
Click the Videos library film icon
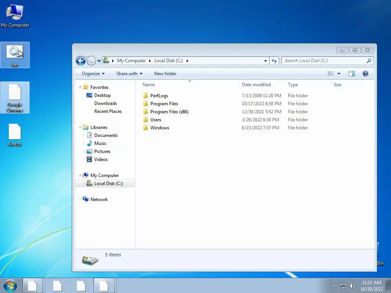(x=89, y=159)
